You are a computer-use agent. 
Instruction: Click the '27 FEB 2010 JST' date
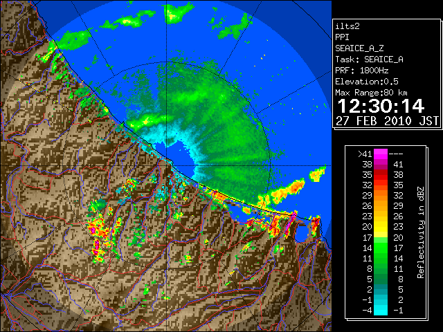(x=387, y=121)
